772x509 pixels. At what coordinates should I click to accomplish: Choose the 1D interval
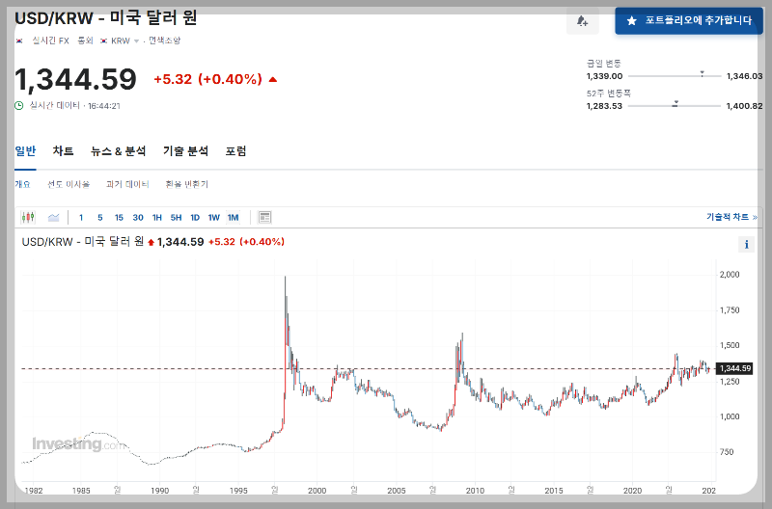195,217
